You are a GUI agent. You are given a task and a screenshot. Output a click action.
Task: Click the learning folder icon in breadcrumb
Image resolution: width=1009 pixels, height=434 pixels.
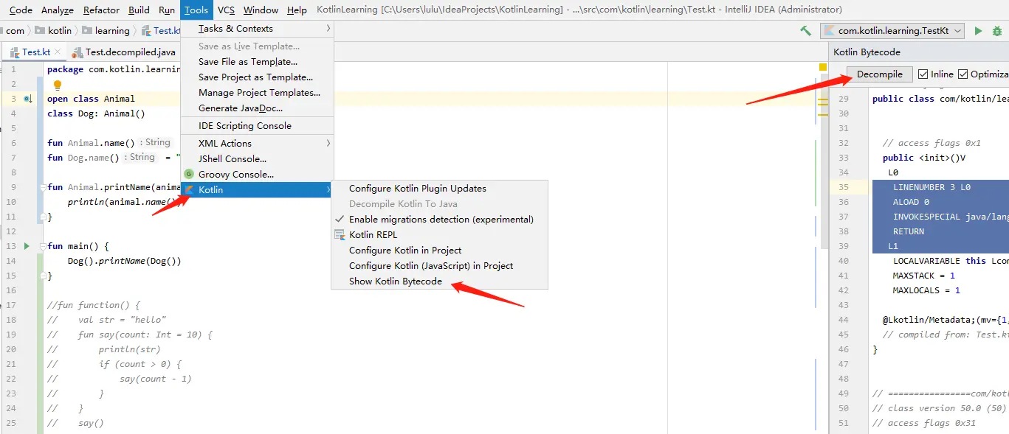(x=88, y=31)
